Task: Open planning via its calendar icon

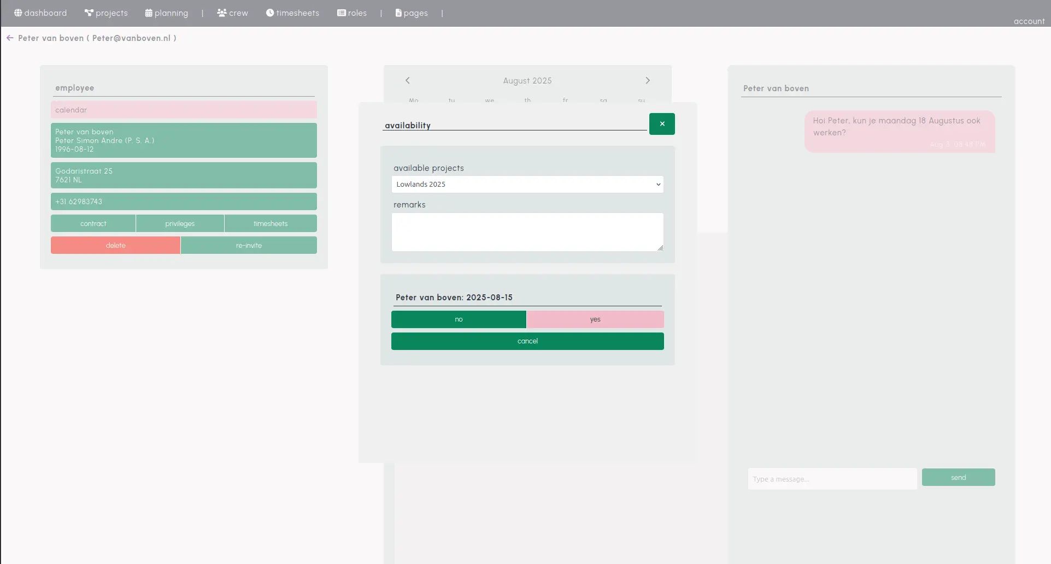Action: point(148,13)
